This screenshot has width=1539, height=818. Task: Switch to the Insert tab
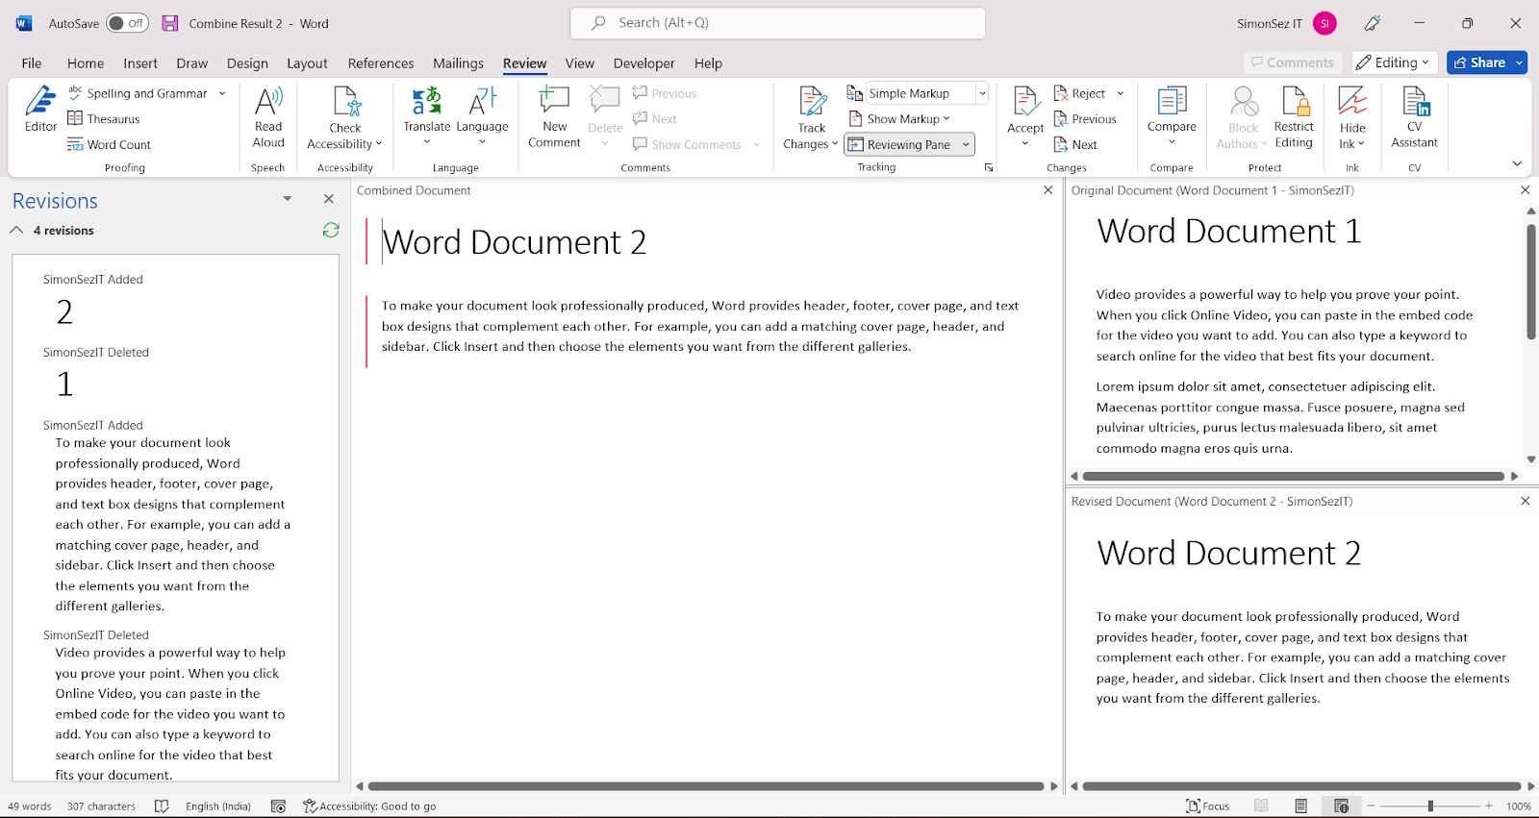(x=140, y=62)
